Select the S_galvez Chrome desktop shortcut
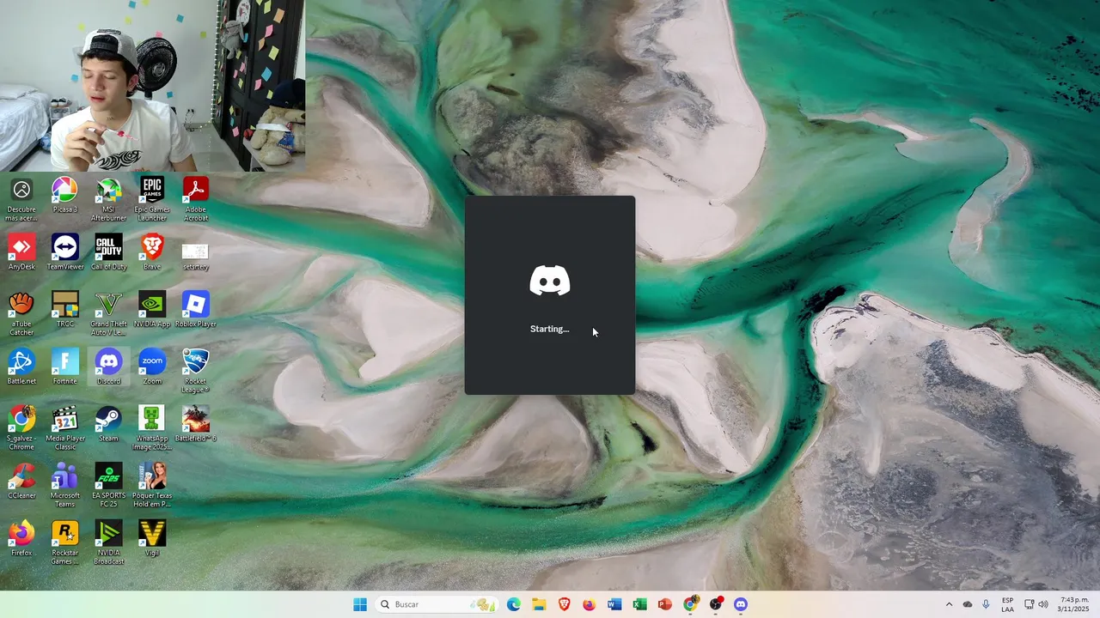The width and height of the screenshot is (1100, 618). click(x=21, y=429)
